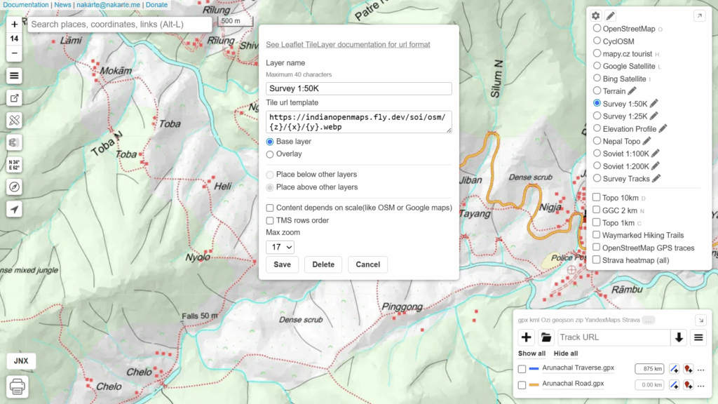Image resolution: width=718 pixels, height=404 pixels.
Task: Open the Max zoom dropdown
Action: click(x=280, y=247)
